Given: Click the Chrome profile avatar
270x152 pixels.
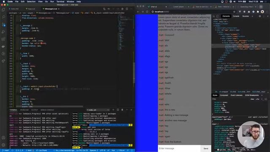Looking at the screenshot, I should 262,12.
